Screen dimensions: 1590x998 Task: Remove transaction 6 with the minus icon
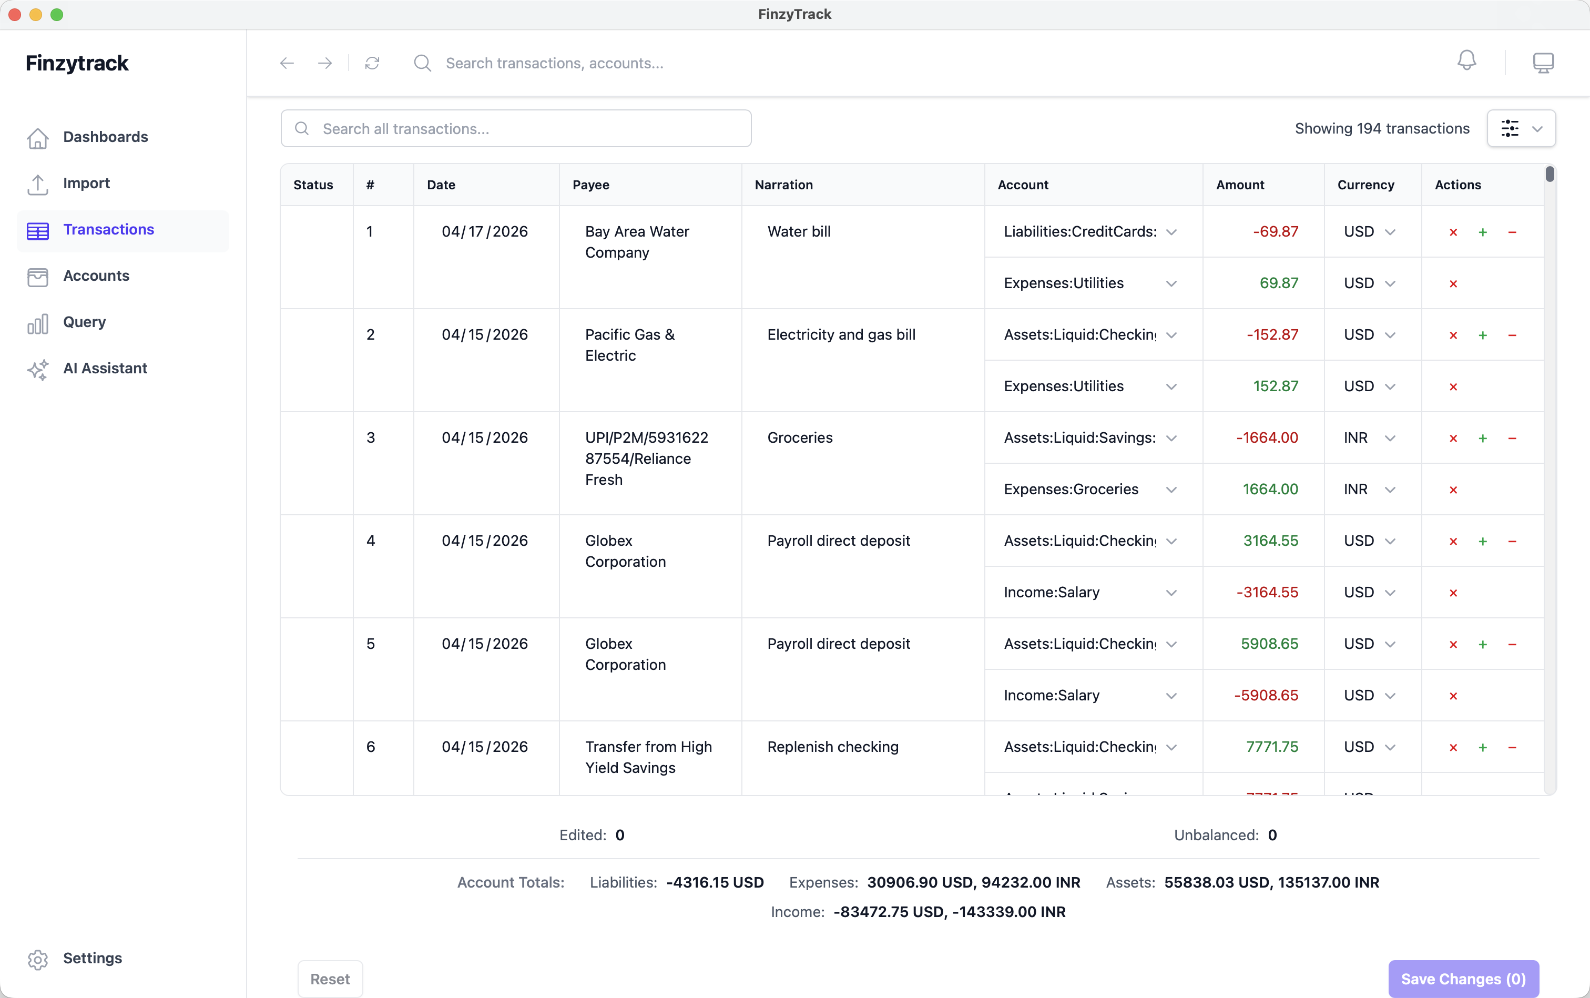point(1512,747)
